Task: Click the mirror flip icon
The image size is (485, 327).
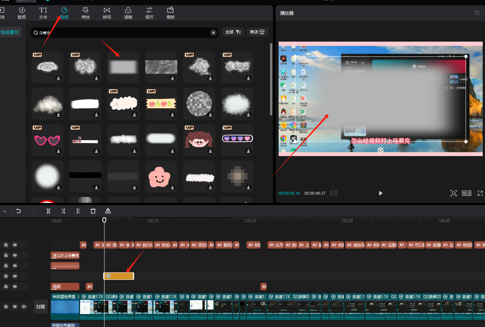Action: [108, 211]
